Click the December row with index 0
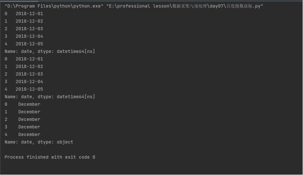 pos(22,104)
